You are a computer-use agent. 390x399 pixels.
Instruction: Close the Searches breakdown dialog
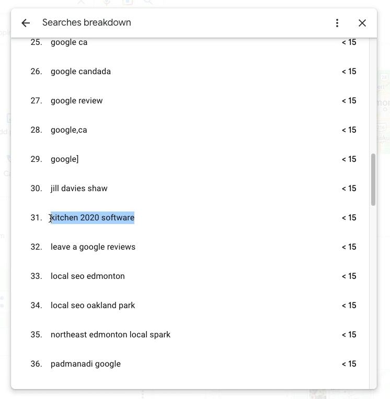(x=362, y=23)
